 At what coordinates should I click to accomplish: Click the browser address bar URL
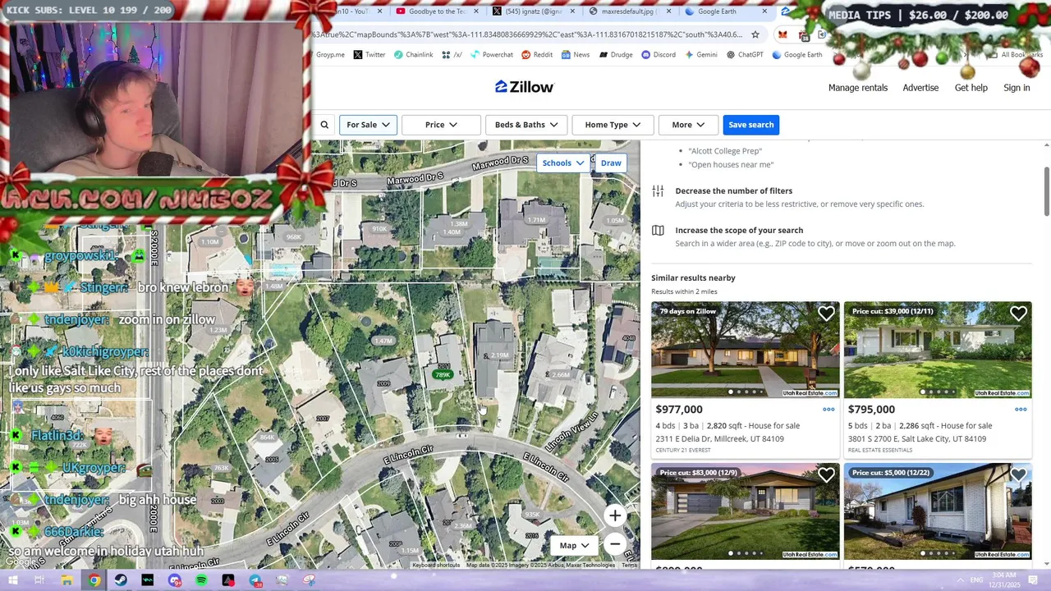pyautogui.click(x=528, y=34)
